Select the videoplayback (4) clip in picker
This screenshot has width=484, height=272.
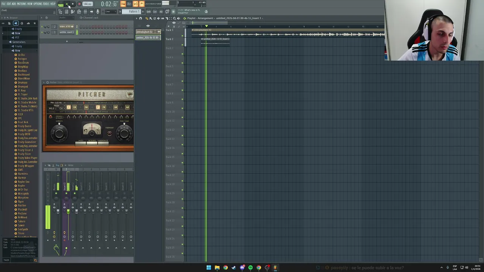click(148, 32)
